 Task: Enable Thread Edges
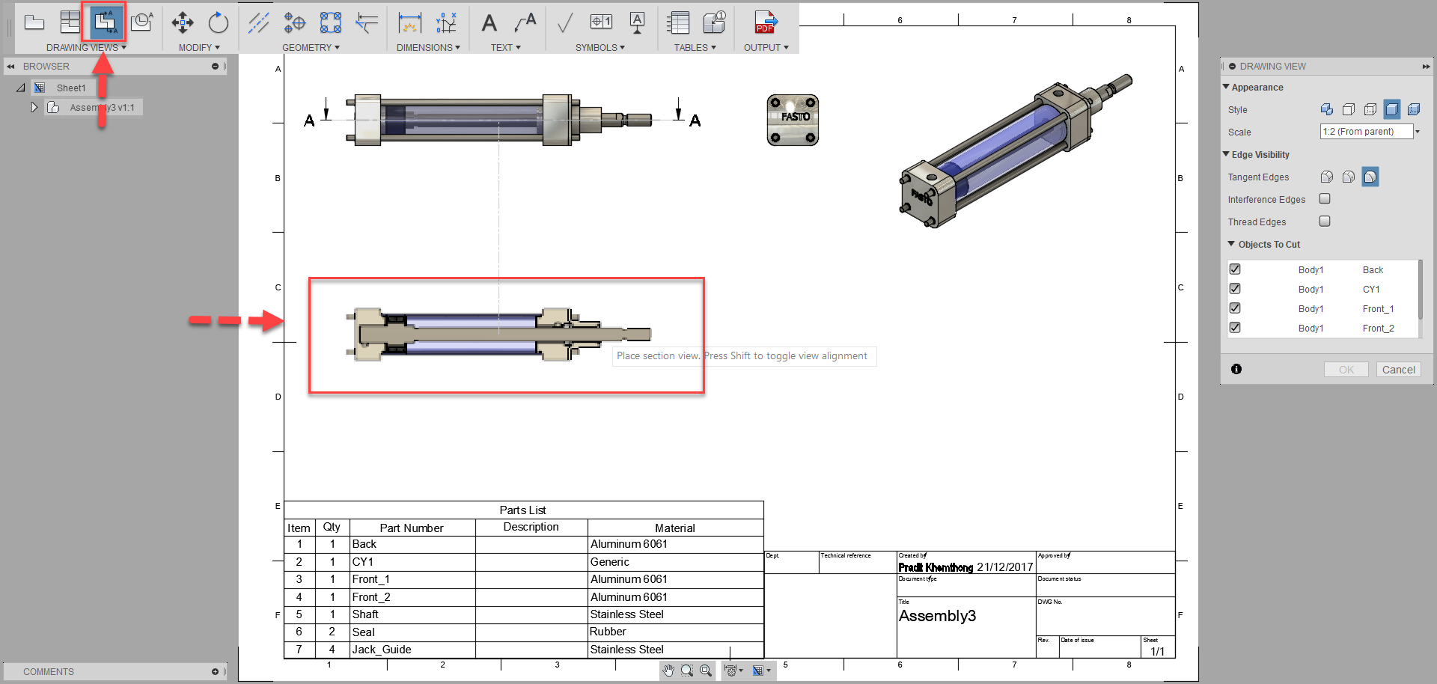click(1325, 222)
